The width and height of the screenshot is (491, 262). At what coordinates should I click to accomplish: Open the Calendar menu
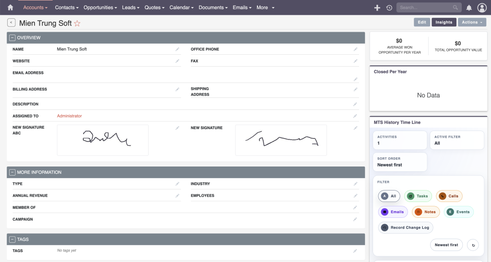tap(182, 8)
